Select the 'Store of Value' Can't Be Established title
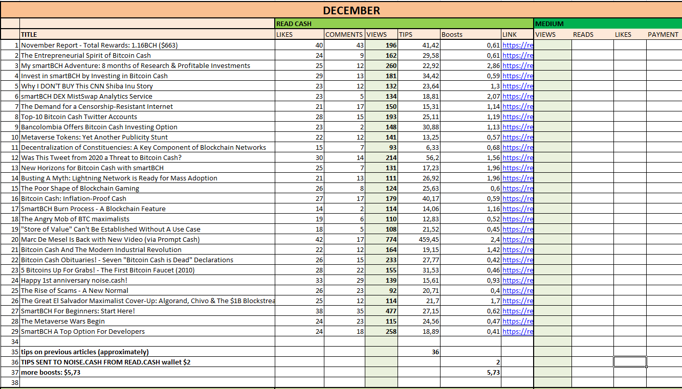The width and height of the screenshot is (682, 389). pos(147,229)
